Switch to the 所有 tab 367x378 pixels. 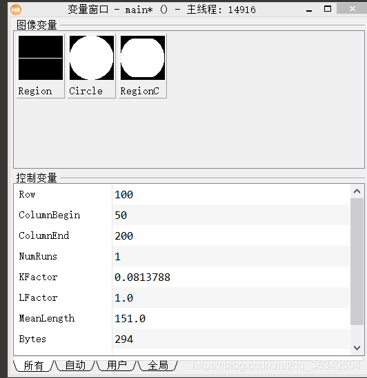33,366
